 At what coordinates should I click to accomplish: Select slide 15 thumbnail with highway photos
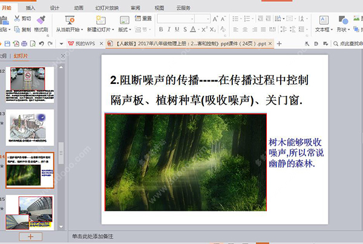pyautogui.click(x=30, y=213)
